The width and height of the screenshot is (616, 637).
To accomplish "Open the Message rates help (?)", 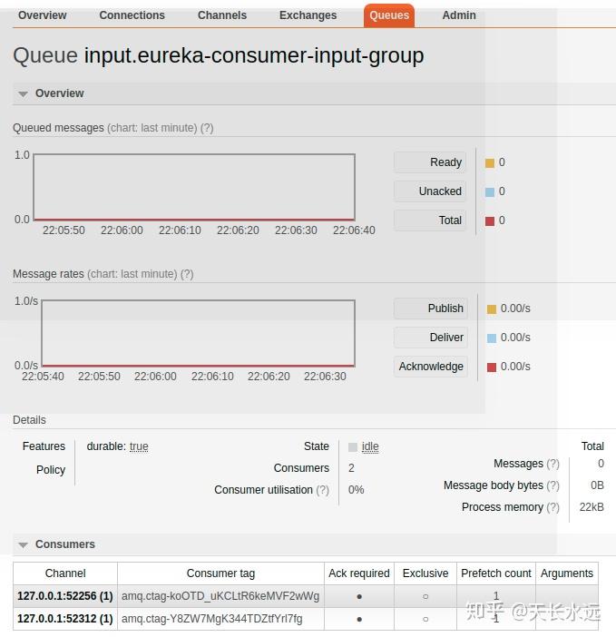I will (187, 274).
